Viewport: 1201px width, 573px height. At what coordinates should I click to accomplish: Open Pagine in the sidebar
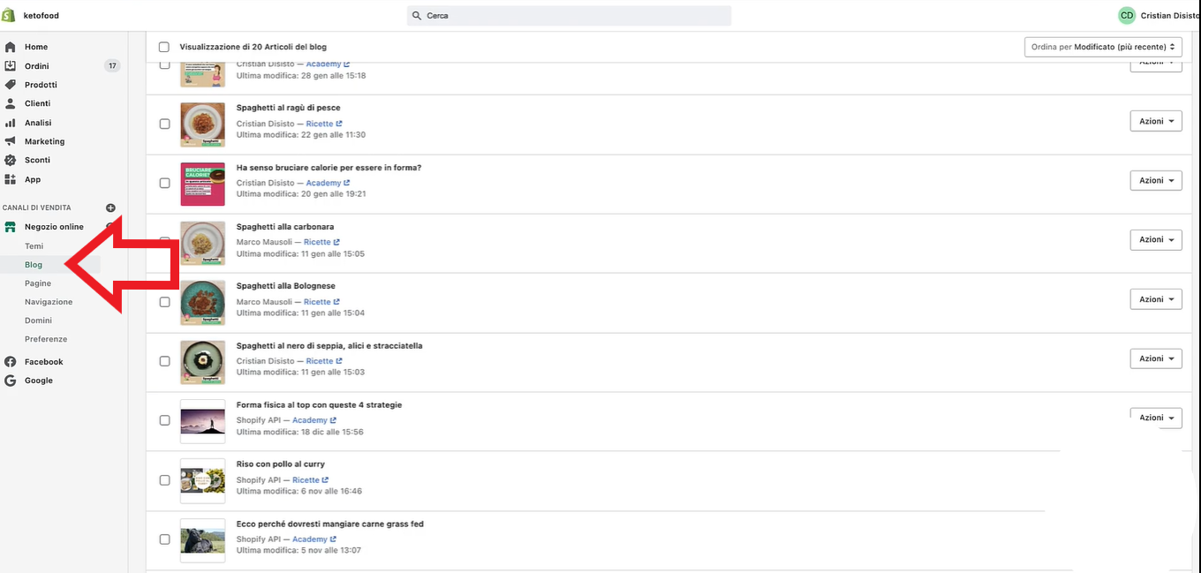pos(38,283)
